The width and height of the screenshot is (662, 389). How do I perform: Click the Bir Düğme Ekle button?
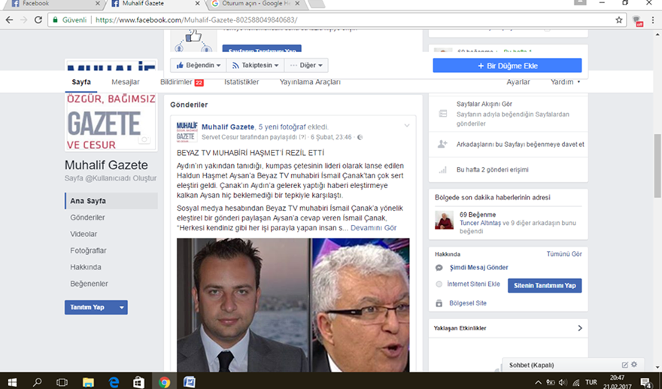click(506, 65)
